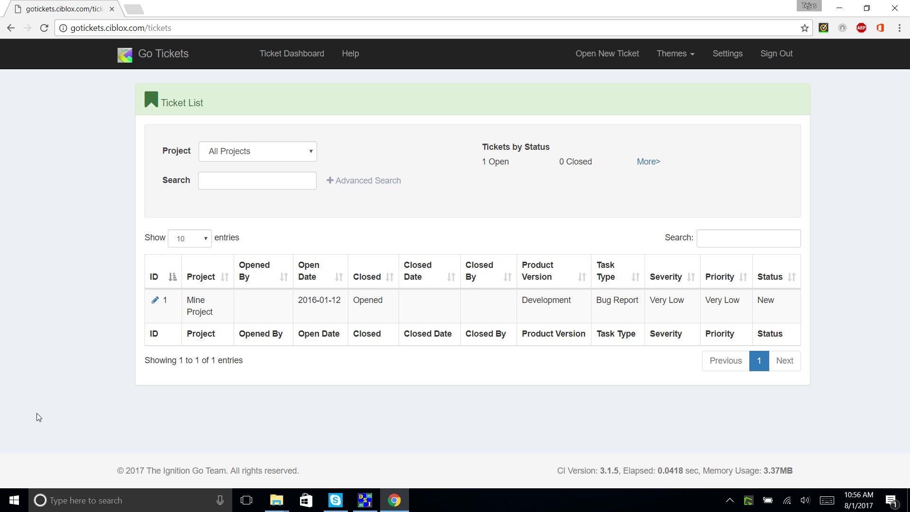Screen dimensions: 910x512
Task: Open the All Projects dropdown
Action: click(x=257, y=151)
